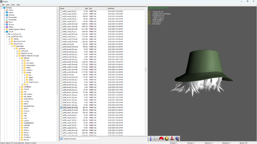Select file pl006_doll.tmd2

tap(68, 75)
